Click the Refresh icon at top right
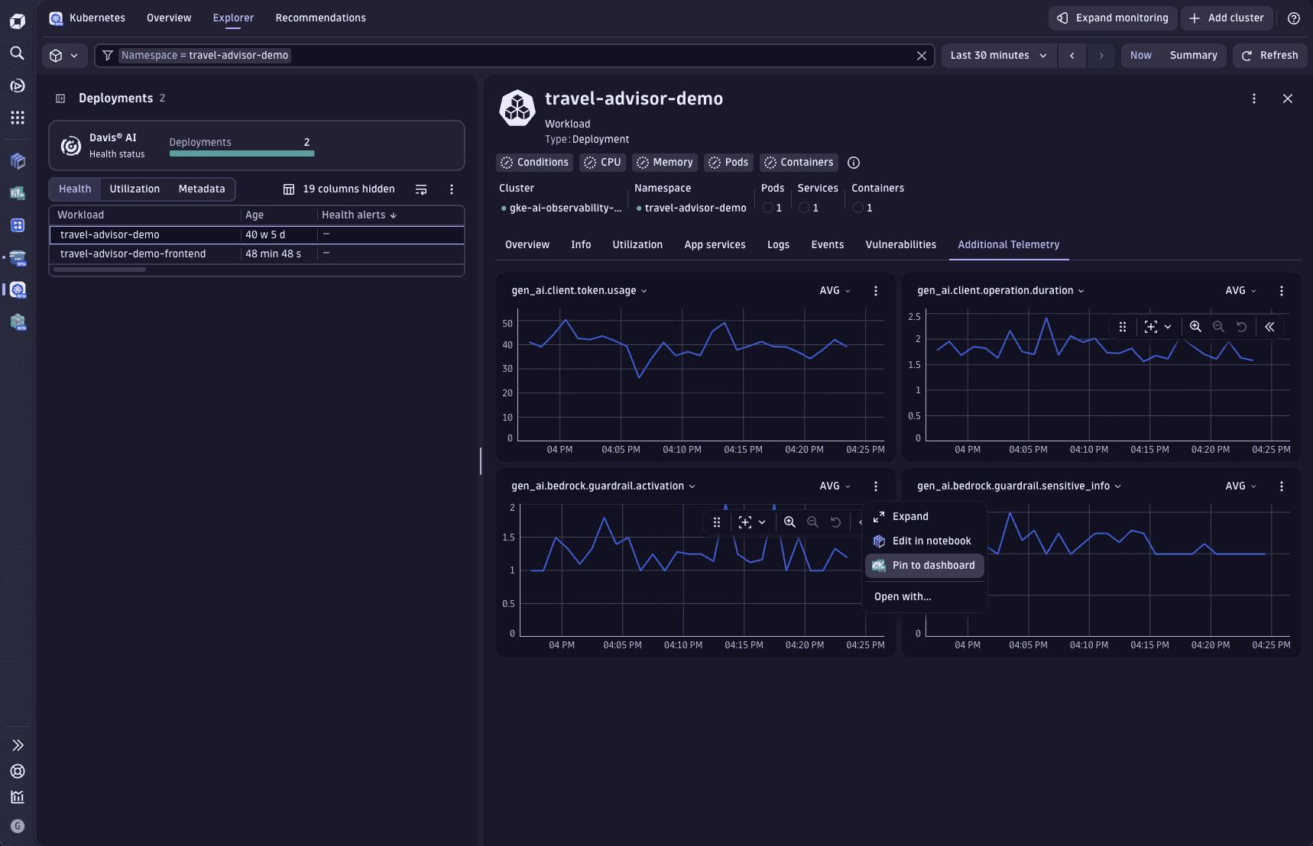 click(1247, 55)
